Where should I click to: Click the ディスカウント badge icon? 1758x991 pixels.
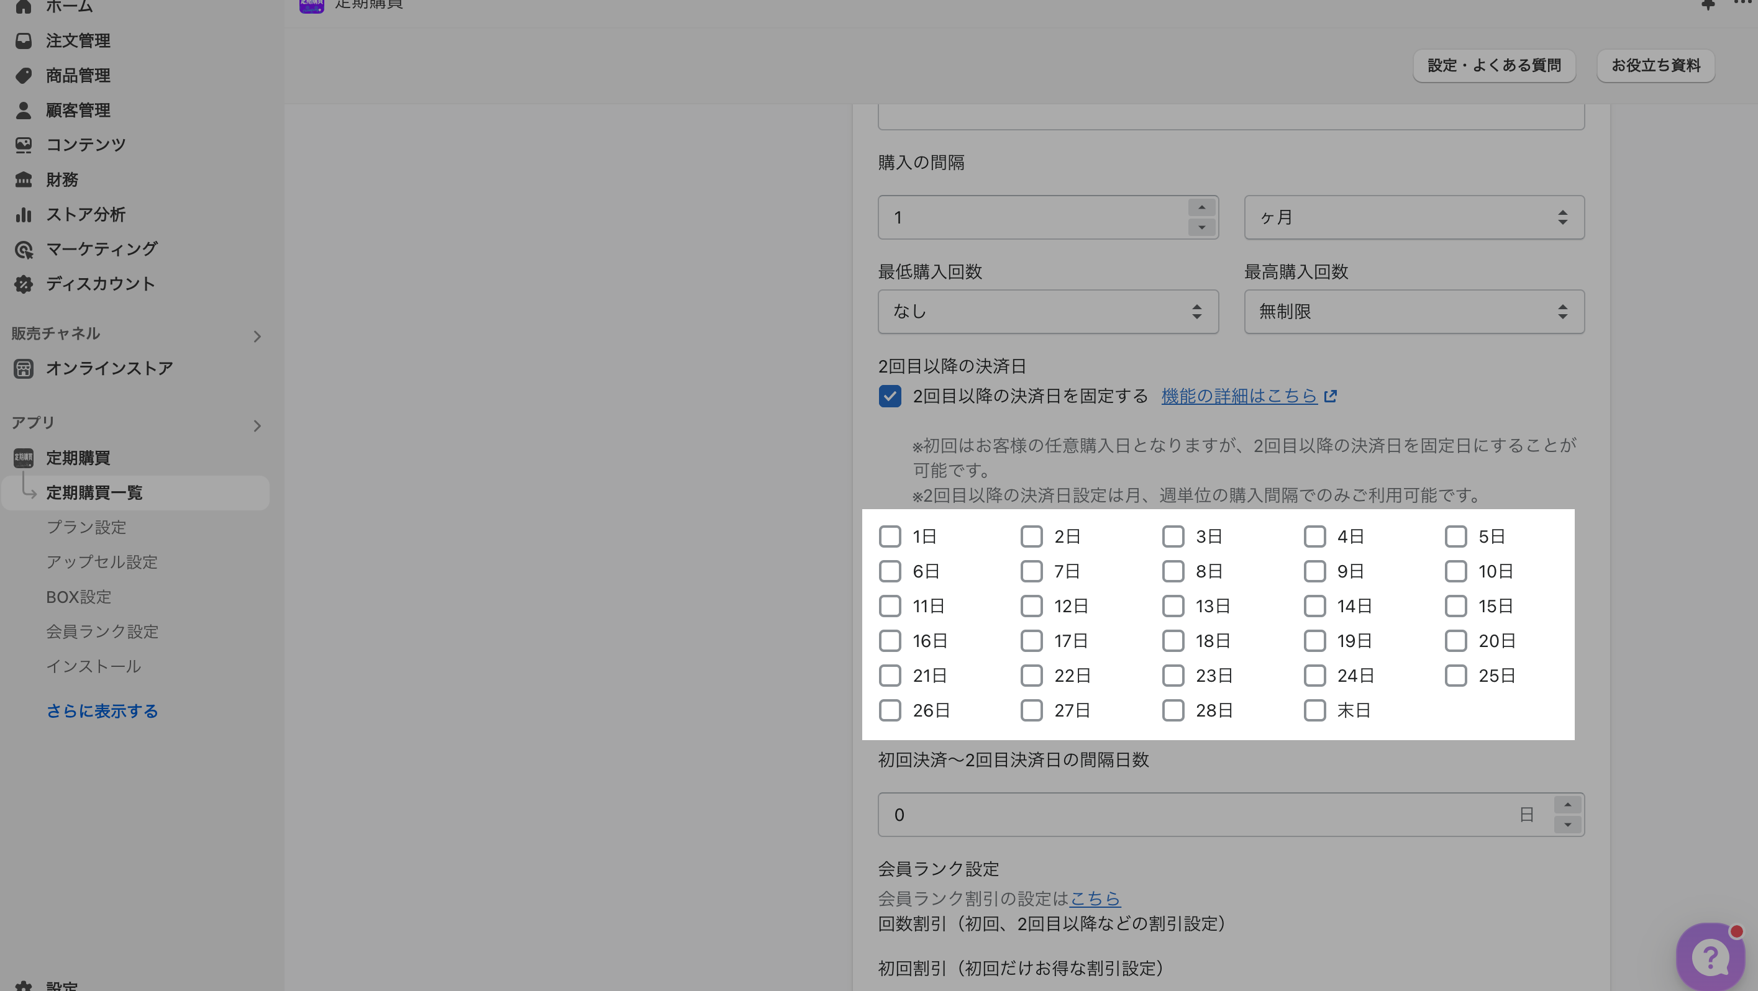(x=23, y=284)
